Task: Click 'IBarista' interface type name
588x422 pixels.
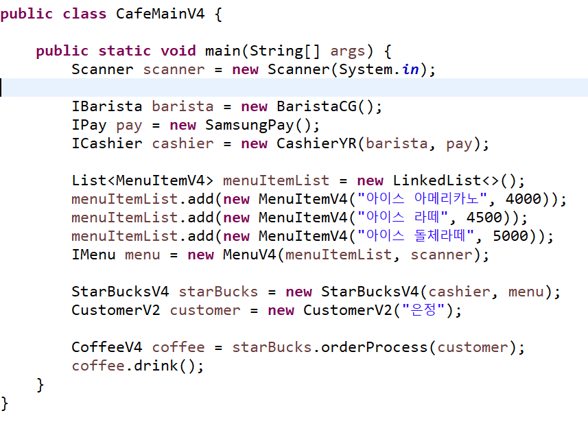Action: click(x=107, y=106)
